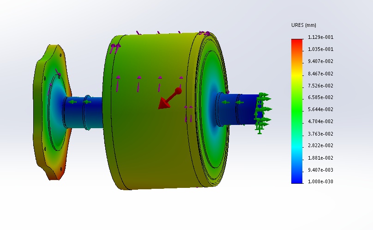This screenshot has height=230, width=373.
Task: Click the maximum value 1.129e-001
Action: tap(320, 37)
